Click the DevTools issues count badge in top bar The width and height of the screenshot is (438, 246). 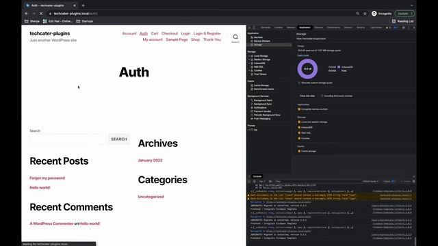click(396, 27)
